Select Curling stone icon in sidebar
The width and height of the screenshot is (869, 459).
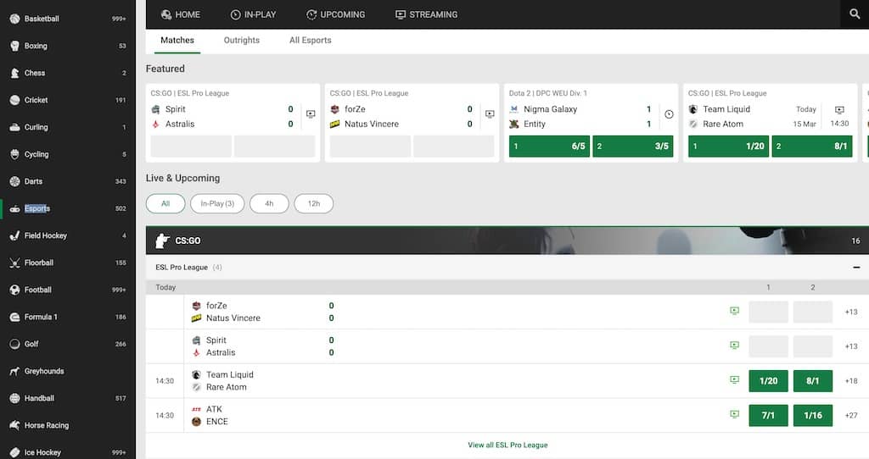click(x=15, y=127)
